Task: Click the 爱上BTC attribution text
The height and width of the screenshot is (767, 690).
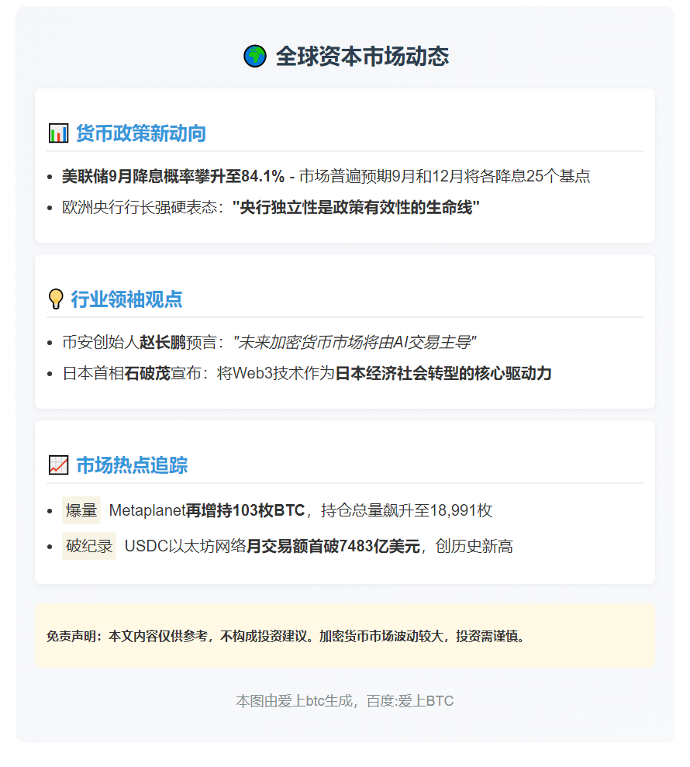Action: click(428, 700)
